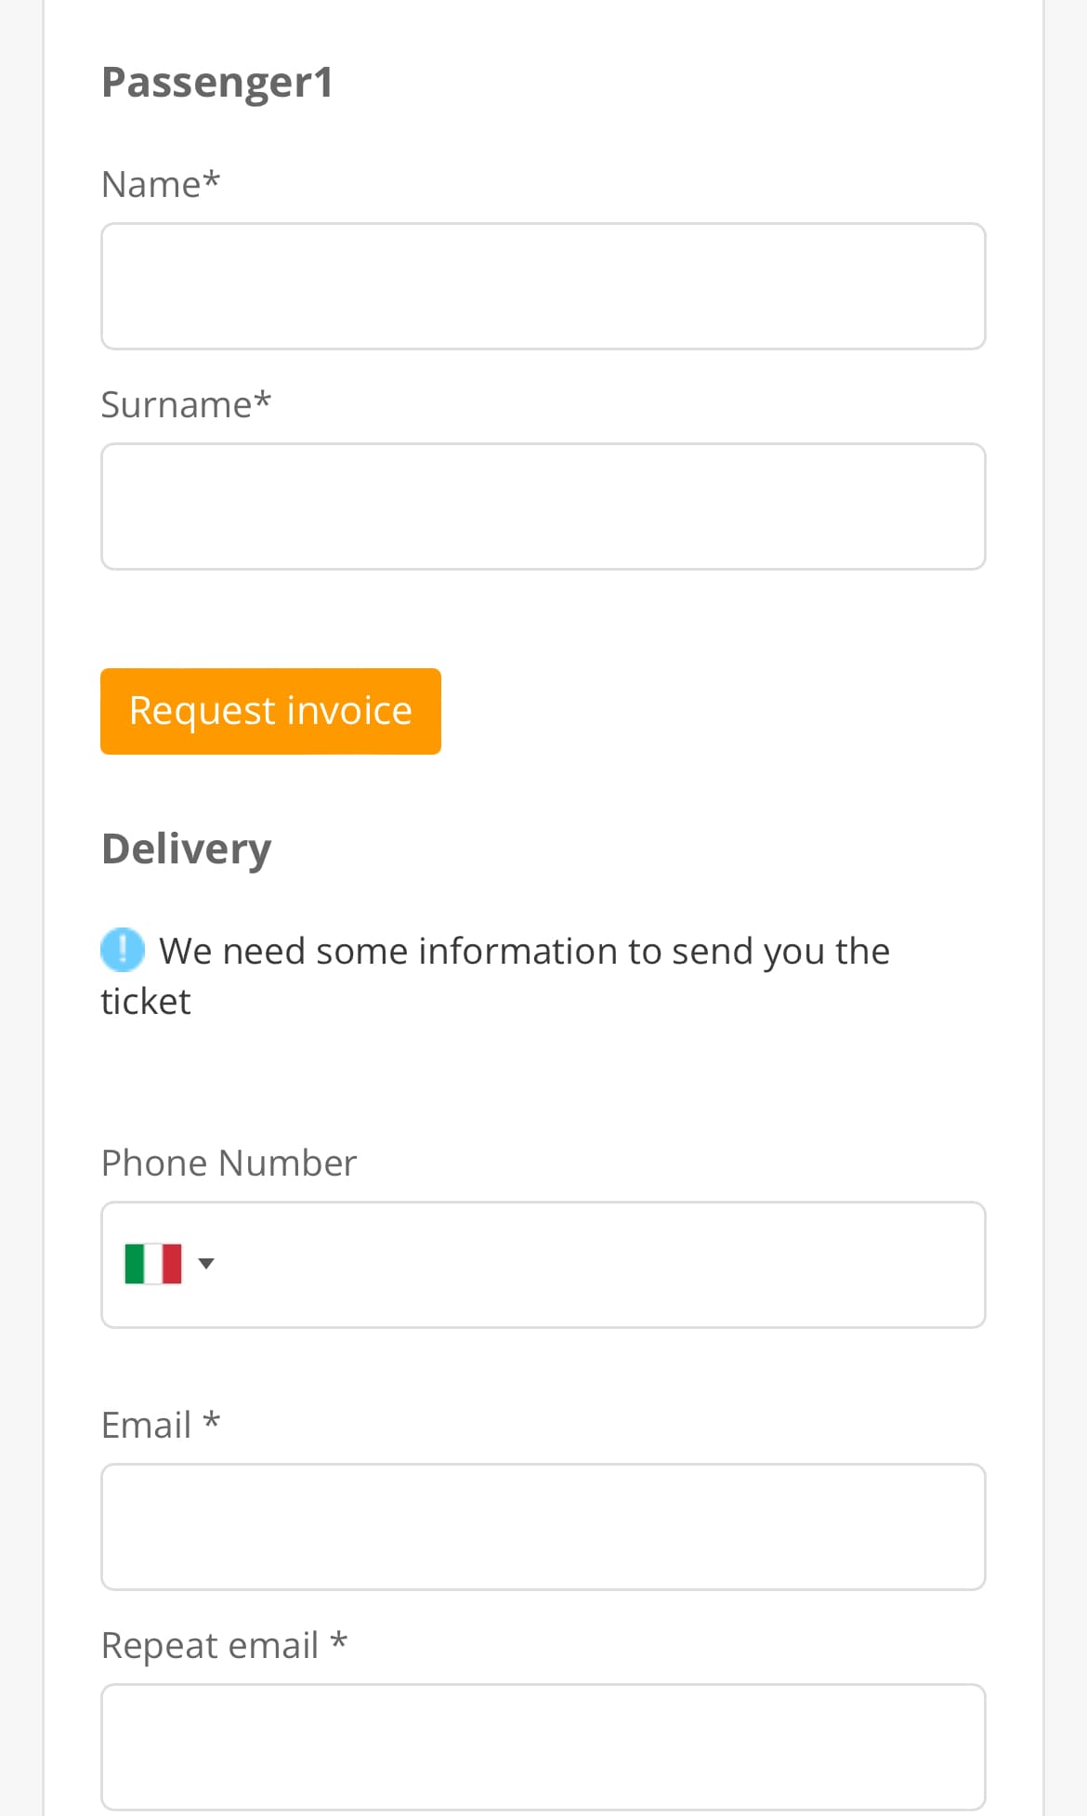
Task: Select the Delivery section heading
Action: (x=186, y=849)
